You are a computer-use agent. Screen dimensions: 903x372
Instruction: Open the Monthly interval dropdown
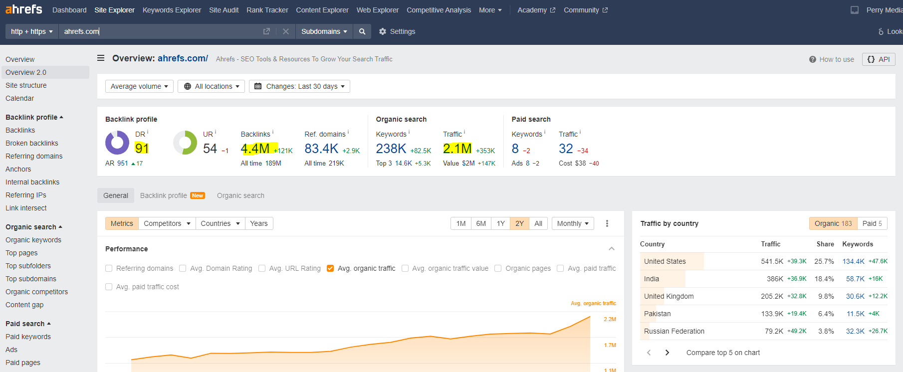(x=572, y=223)
